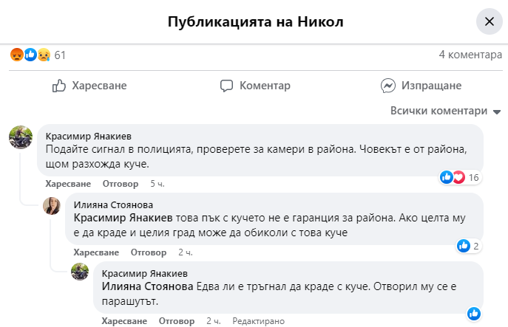Close the post dialog with X
The height and width of the screenshot is (327, 508).
[x=489, y=21]
